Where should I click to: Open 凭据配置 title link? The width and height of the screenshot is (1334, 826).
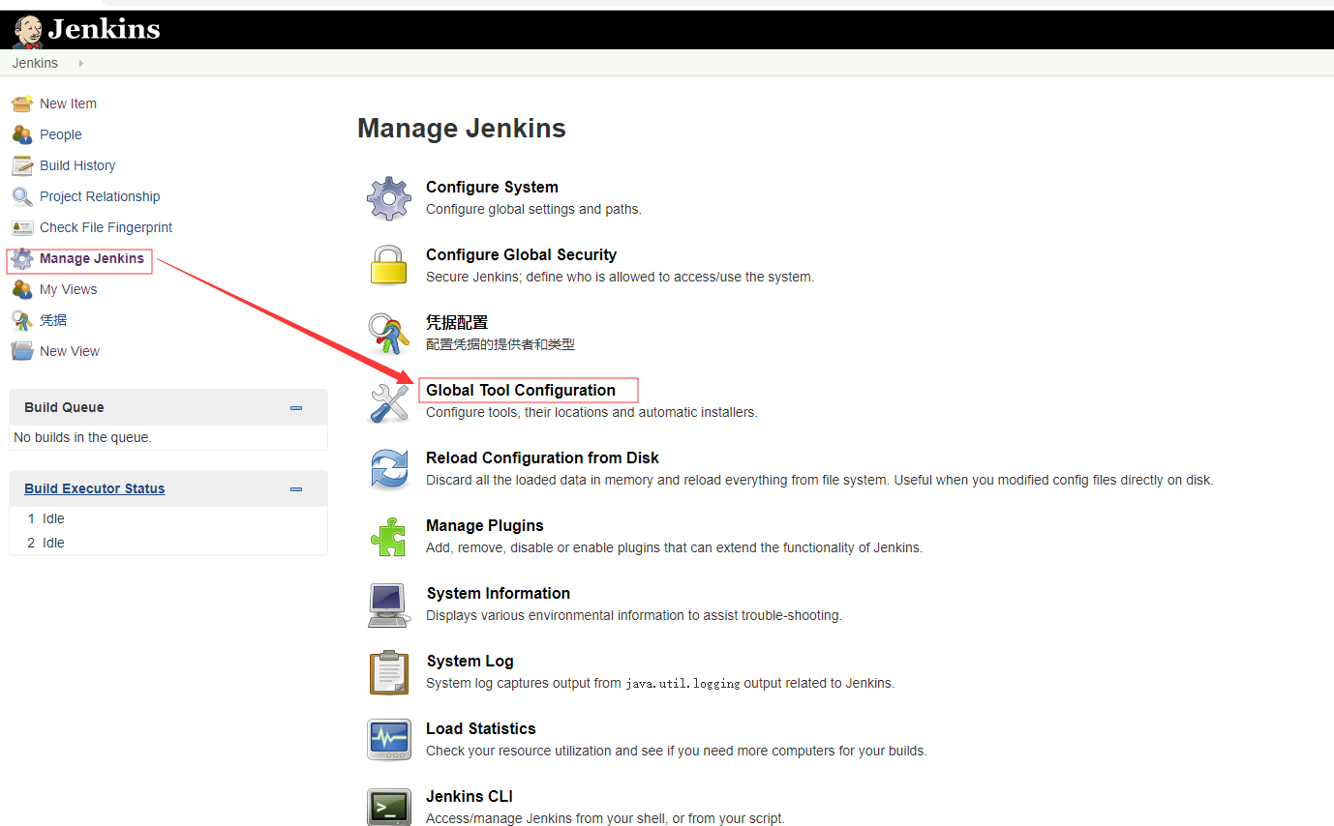point(457,322)
